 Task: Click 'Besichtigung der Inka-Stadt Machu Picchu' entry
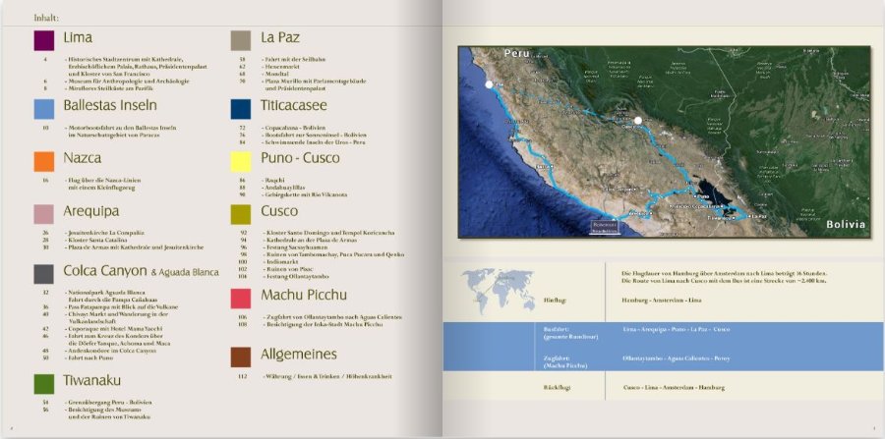[x=323, y=324]
